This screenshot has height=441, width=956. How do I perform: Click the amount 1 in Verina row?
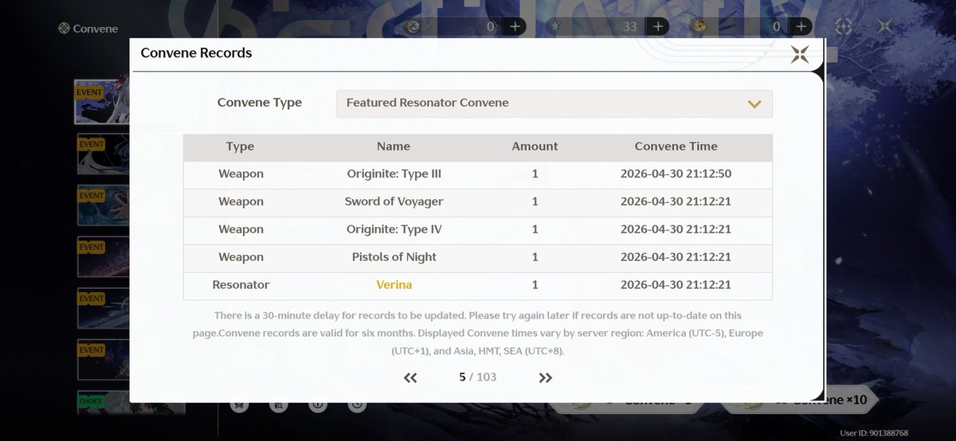click(535, 284)
